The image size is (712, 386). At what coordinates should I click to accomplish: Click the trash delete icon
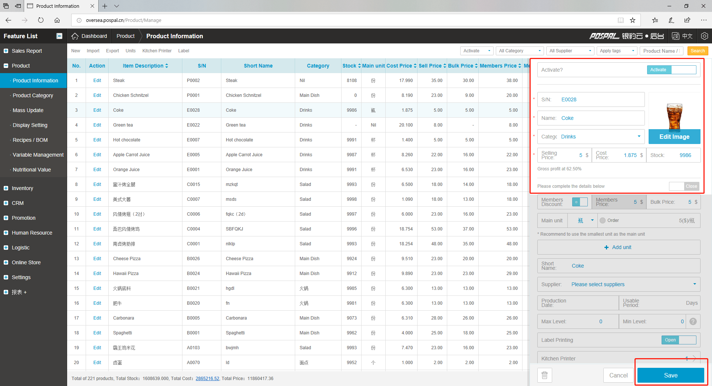click(x=545, y=375)
